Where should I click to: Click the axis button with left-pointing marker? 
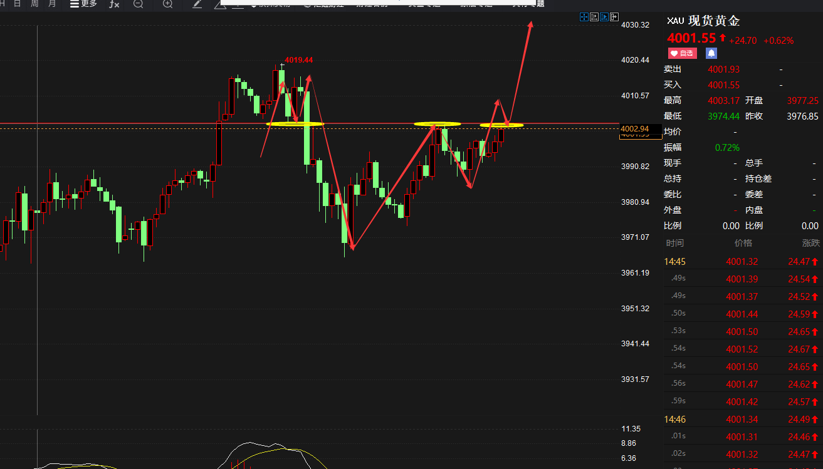click(x=594, y=17)
